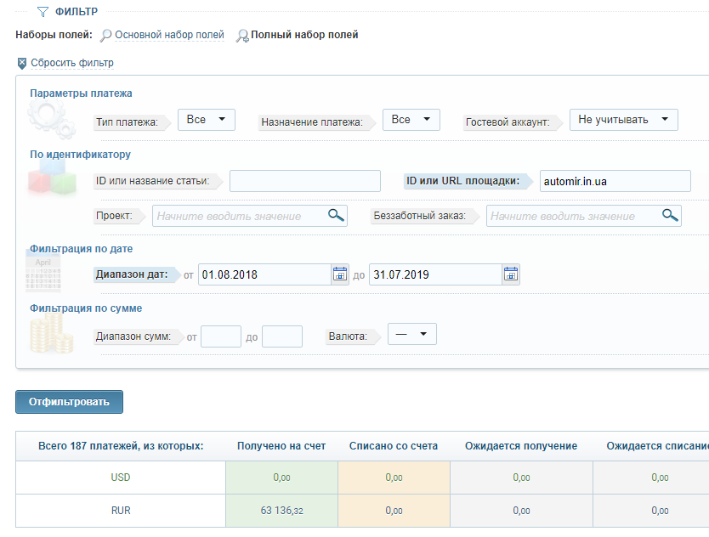Select Полный набор полей option
Image resolution: width=709 pixels, height=537 pixels.
(304, 35)
